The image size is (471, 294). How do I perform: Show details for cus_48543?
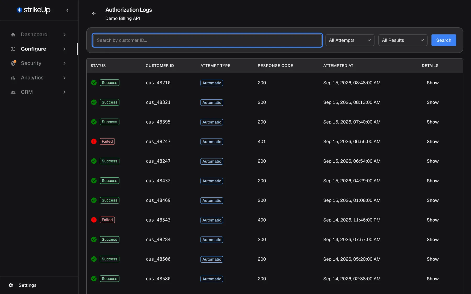tap(433, 220)
